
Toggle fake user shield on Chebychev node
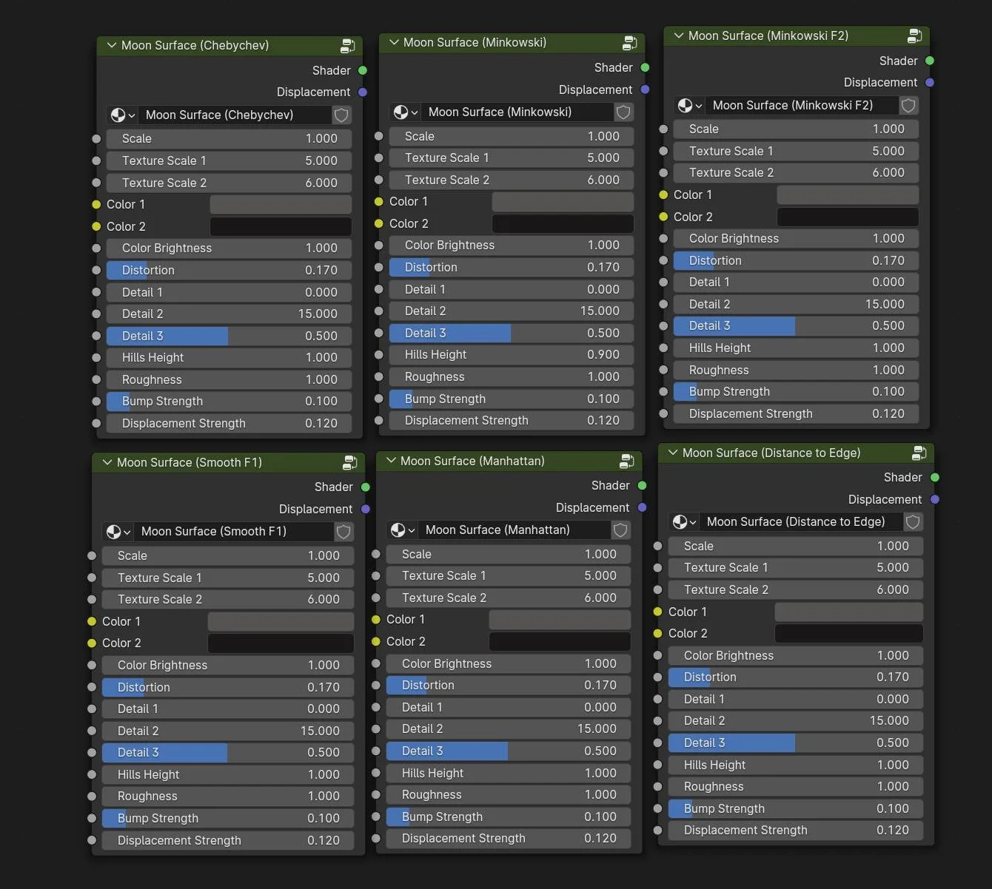[341, 115]
